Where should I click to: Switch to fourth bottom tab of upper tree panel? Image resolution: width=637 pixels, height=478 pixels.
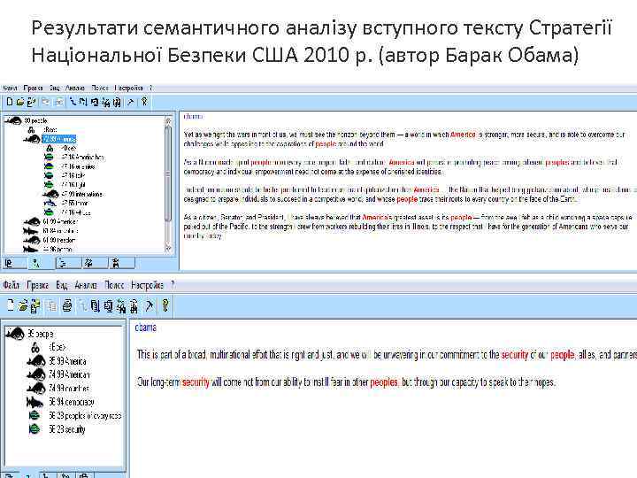click(x=95, y=264)
